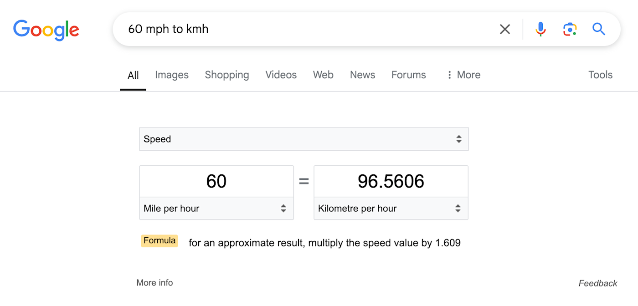
Task: Switch to the Forums tab
Action: (x=409, y=75)
